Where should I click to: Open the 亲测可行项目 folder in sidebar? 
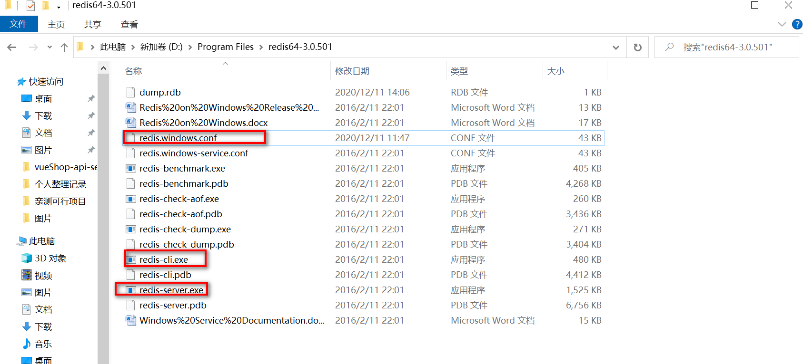60,201
